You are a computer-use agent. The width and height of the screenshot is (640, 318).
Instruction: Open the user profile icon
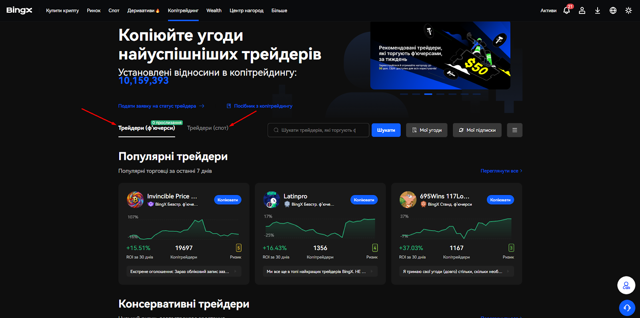click(x=582, y=10)
